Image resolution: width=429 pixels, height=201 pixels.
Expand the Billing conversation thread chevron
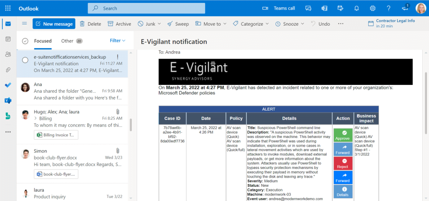pos(35,119)
